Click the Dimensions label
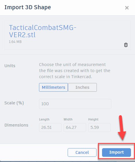135x162 pixels. pyautogui.click(x=16, y=125)
